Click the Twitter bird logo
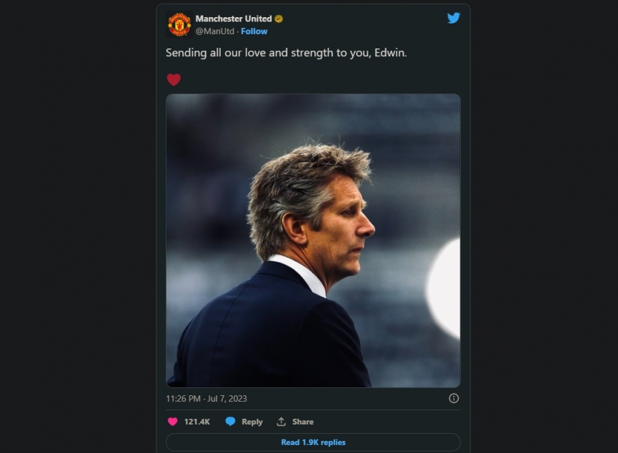Image resolution: width=618 pixels, height=453 pixels. (x=454, y=18)
